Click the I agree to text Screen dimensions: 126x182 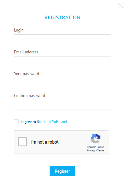pos(28,122)
